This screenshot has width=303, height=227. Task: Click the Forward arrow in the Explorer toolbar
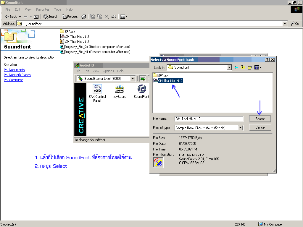coord(25,17)
